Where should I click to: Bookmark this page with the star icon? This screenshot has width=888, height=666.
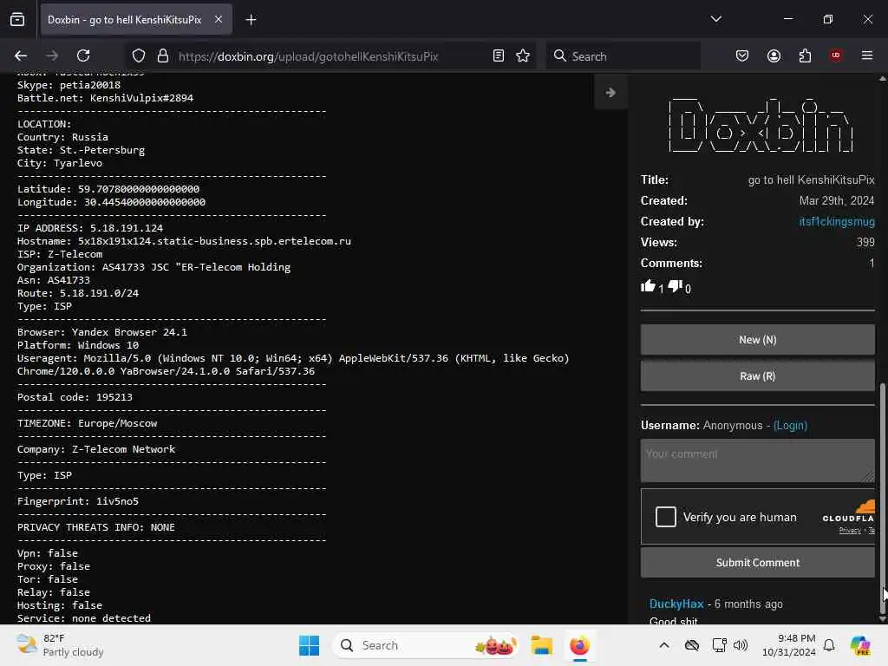(x=523, y=55)
